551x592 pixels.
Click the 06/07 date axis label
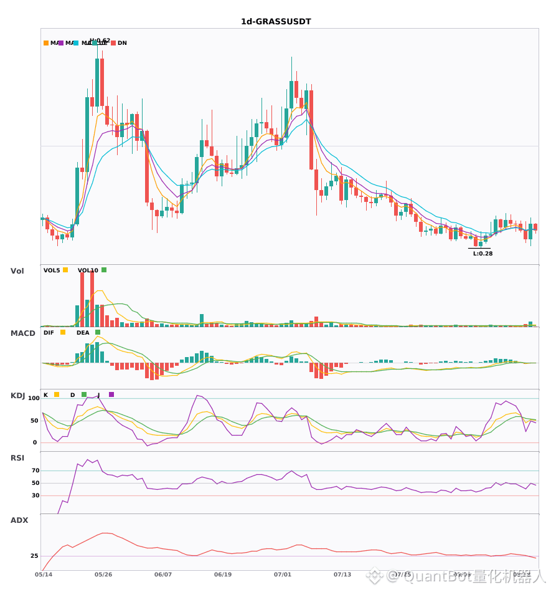(163, 575)
